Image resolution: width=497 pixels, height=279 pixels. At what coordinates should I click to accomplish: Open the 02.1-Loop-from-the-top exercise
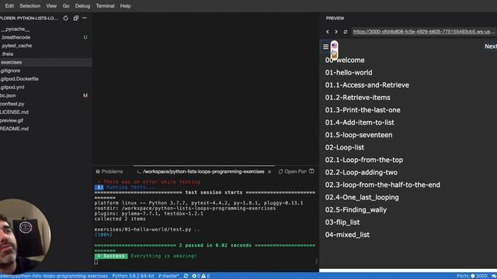(x=364, y=160)
